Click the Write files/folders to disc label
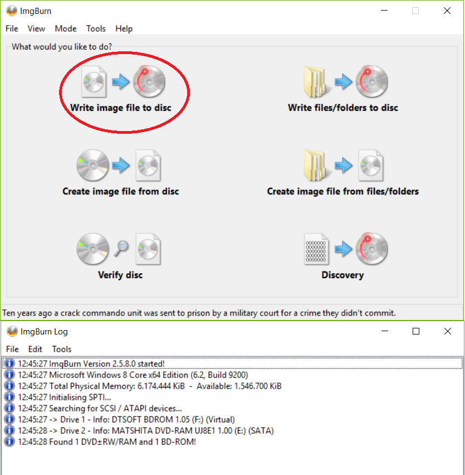Image resolution: width=465 pixels, height=475 pixels. (x=343, y=108)
